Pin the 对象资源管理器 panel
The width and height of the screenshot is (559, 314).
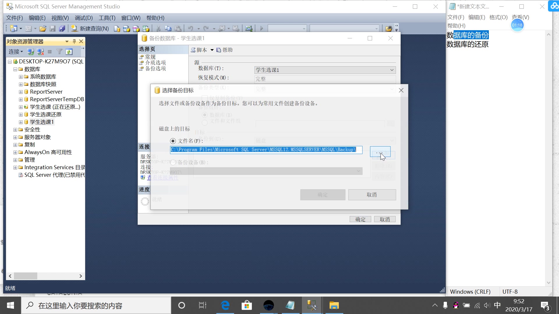click(x=74, y=41)
